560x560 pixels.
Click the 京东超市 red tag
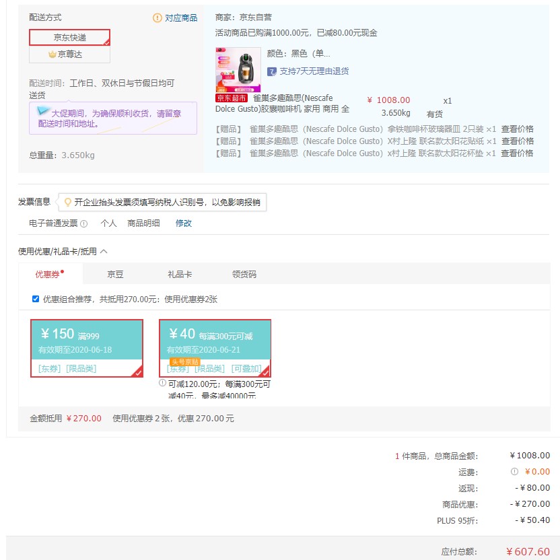tap(232, 98)
